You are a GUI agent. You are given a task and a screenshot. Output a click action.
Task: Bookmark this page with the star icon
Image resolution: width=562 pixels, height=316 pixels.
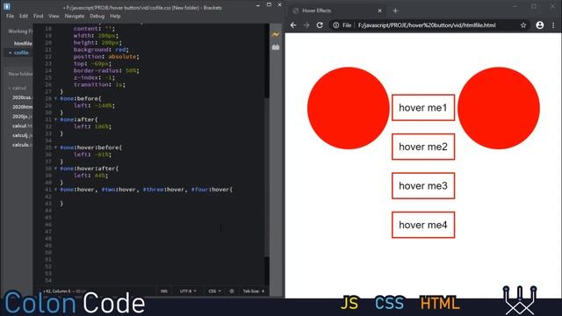pos(523,25)
